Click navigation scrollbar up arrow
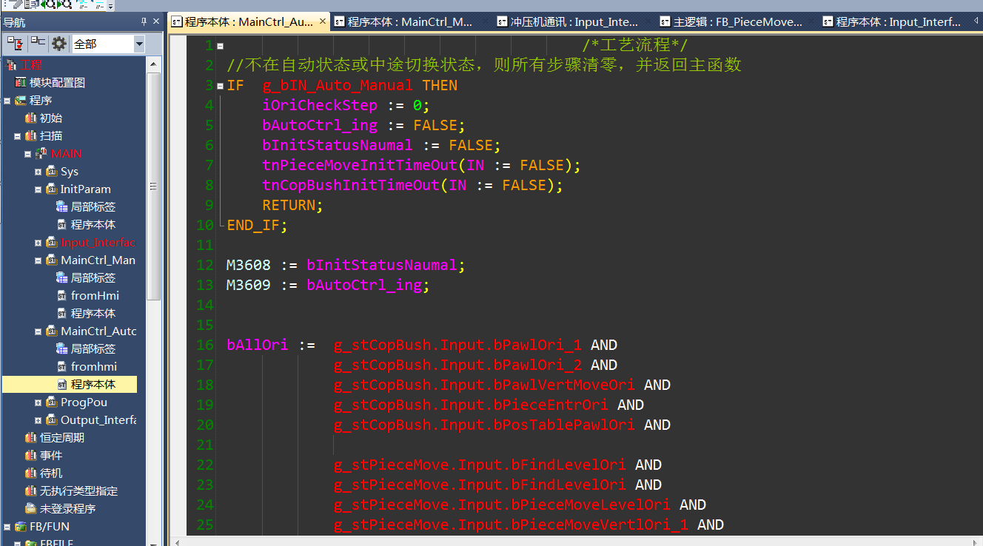Image resolution: width=983 pixels, height=546 pixels. pos(153,64)
